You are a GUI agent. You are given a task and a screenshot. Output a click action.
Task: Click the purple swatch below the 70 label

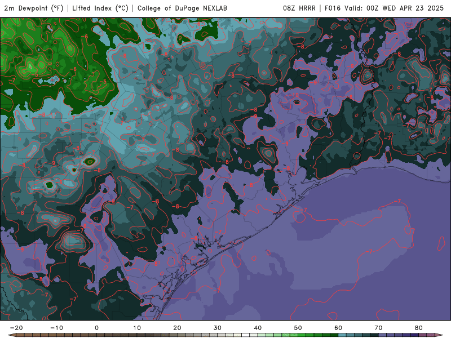383,335
